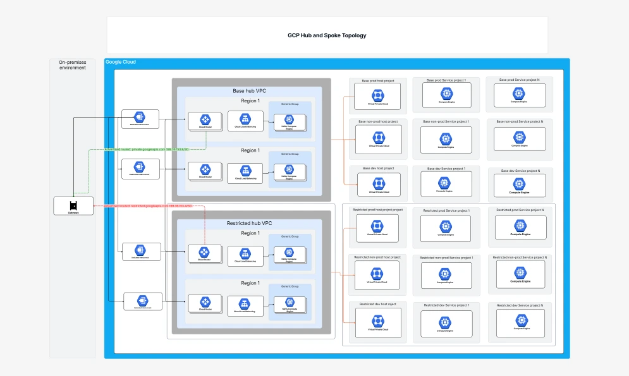The width and height of the screenshot is (629, 376).
Task: Click the Virtual Private Cloud icon in Base prod host project
Action: [x=378, y=95]
